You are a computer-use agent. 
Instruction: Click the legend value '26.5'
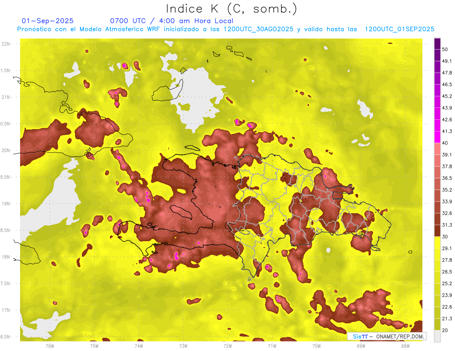pyautogui.click(x=447, y=272)
